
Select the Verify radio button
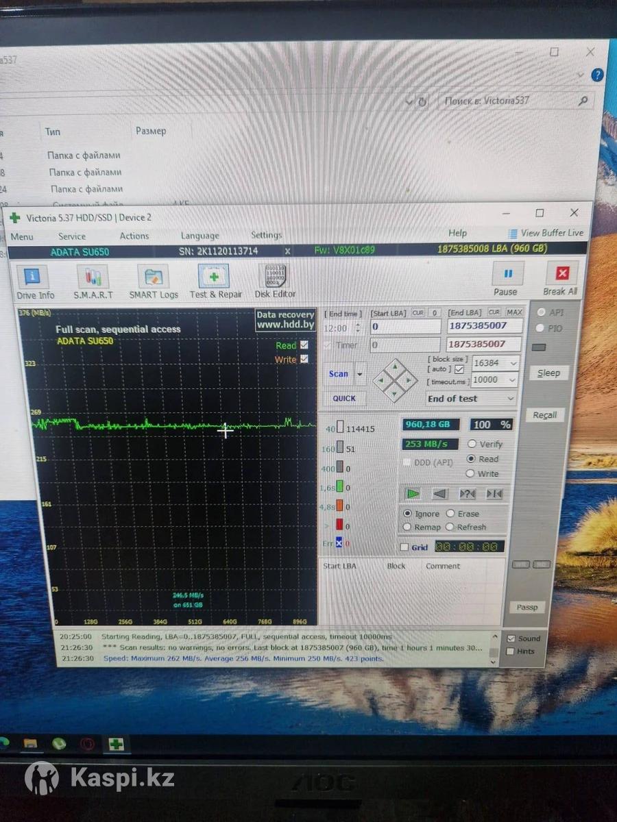pyautogui.click(x=471, y=444)
